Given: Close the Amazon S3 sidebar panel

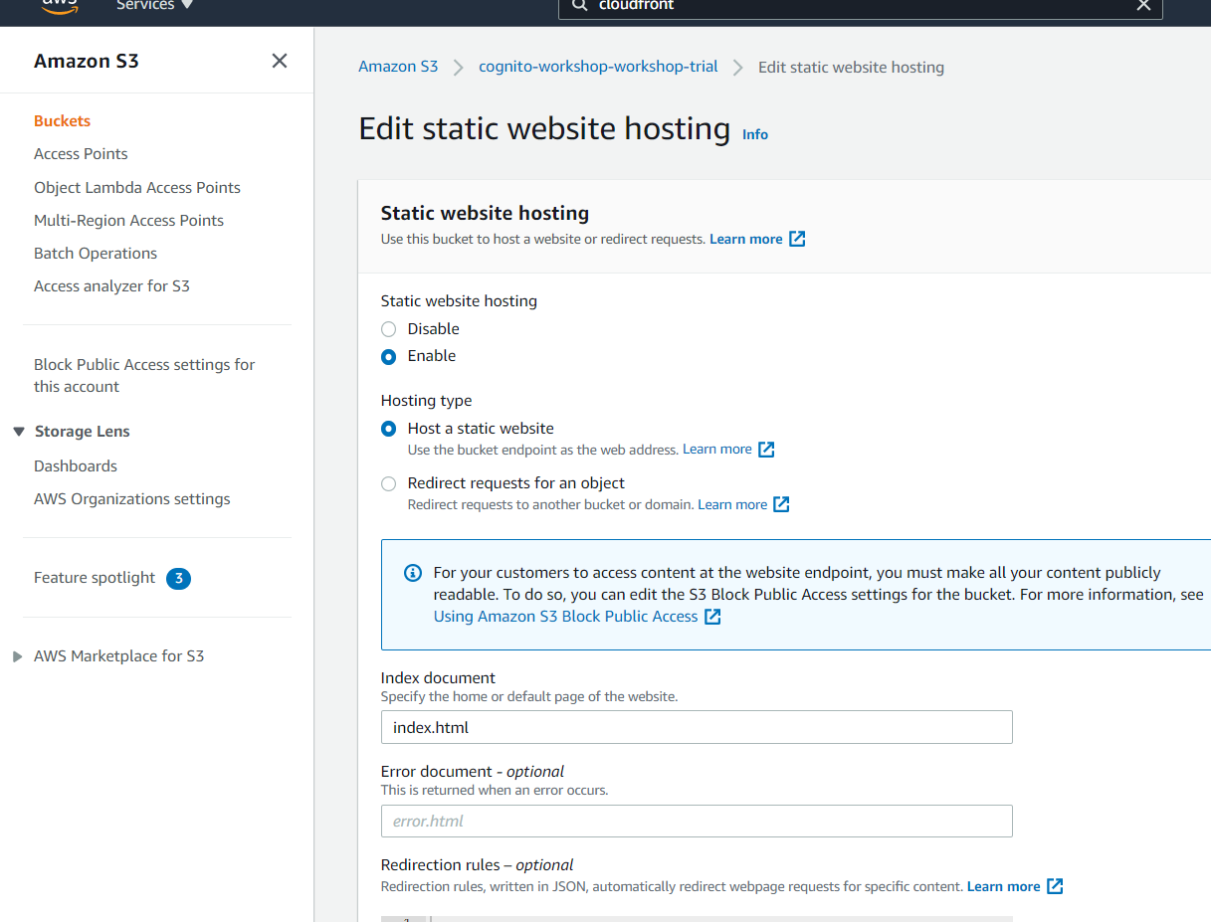Looking at the screenshot, I should tap(280, 61).
